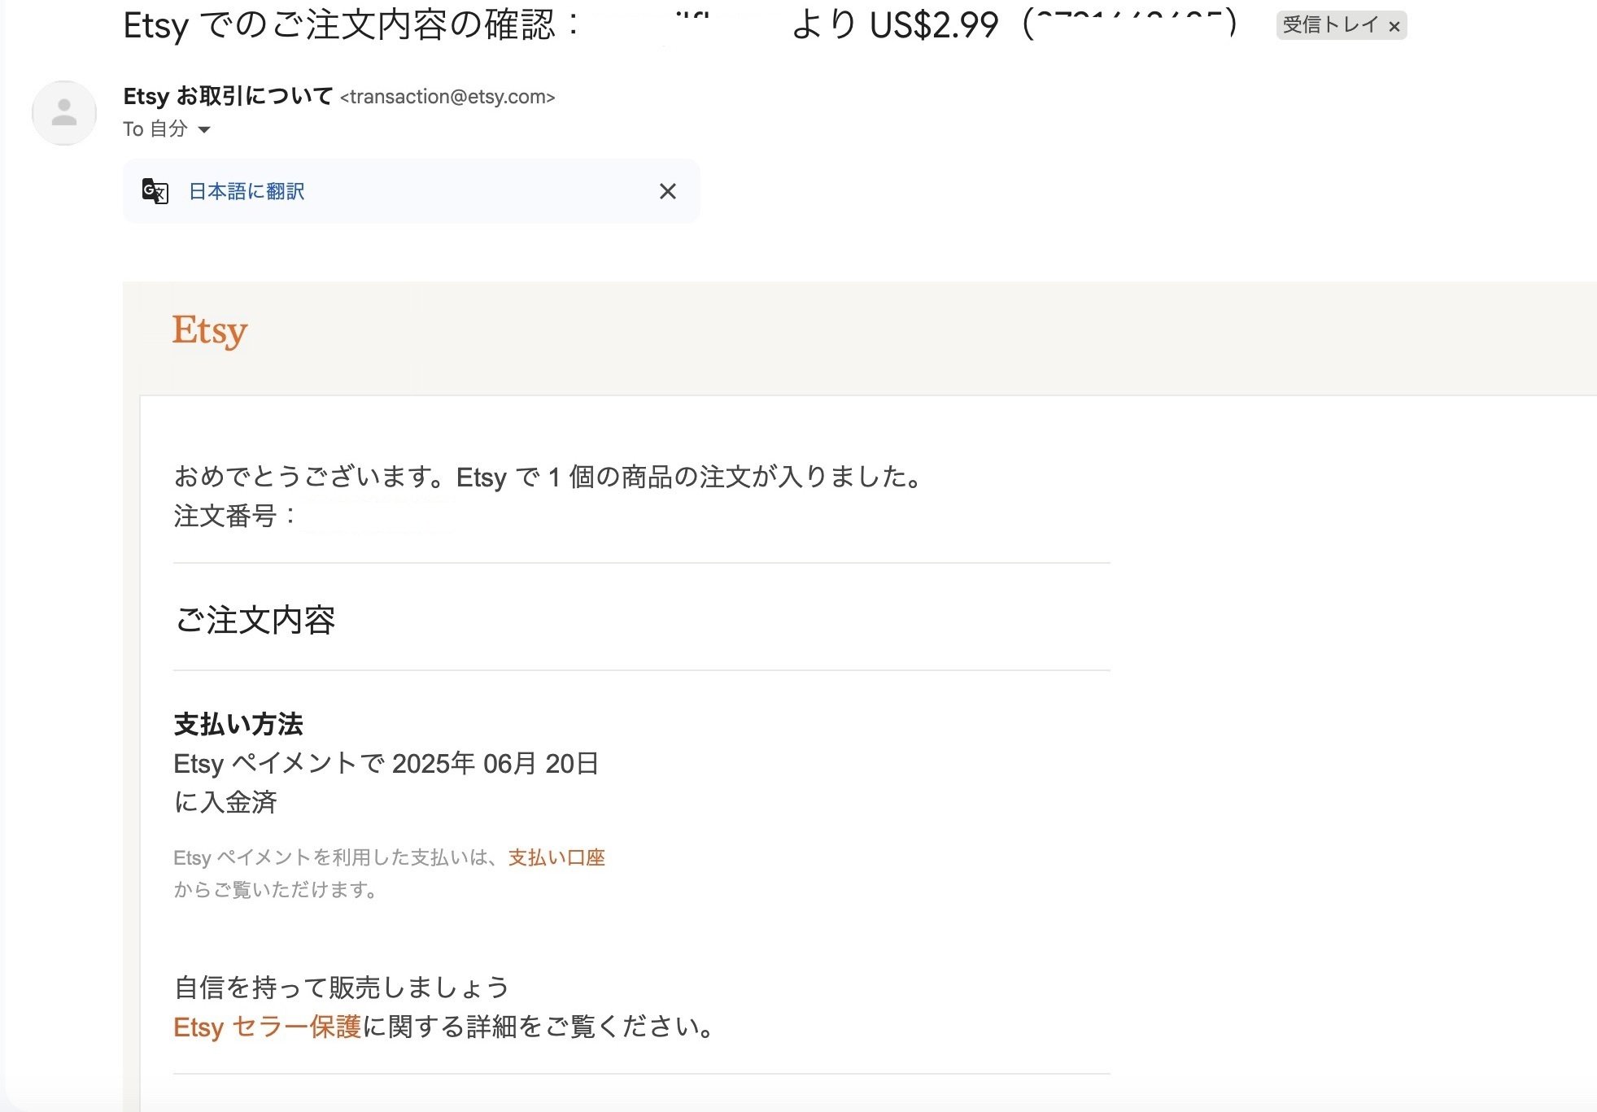Dismiss the translation banner with X
The height and width of the screenshot is (1112, 1597).
point(667,191)
